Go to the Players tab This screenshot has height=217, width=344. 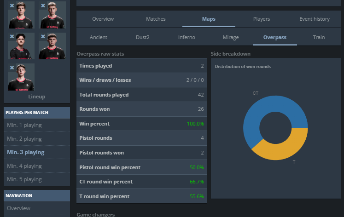coord(262,19)
